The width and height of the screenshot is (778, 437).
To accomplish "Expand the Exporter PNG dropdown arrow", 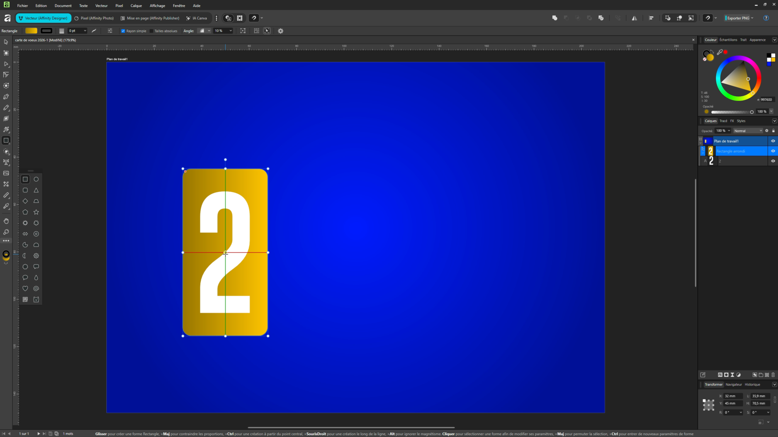I will pyautogui.click(x=752, y=18).
